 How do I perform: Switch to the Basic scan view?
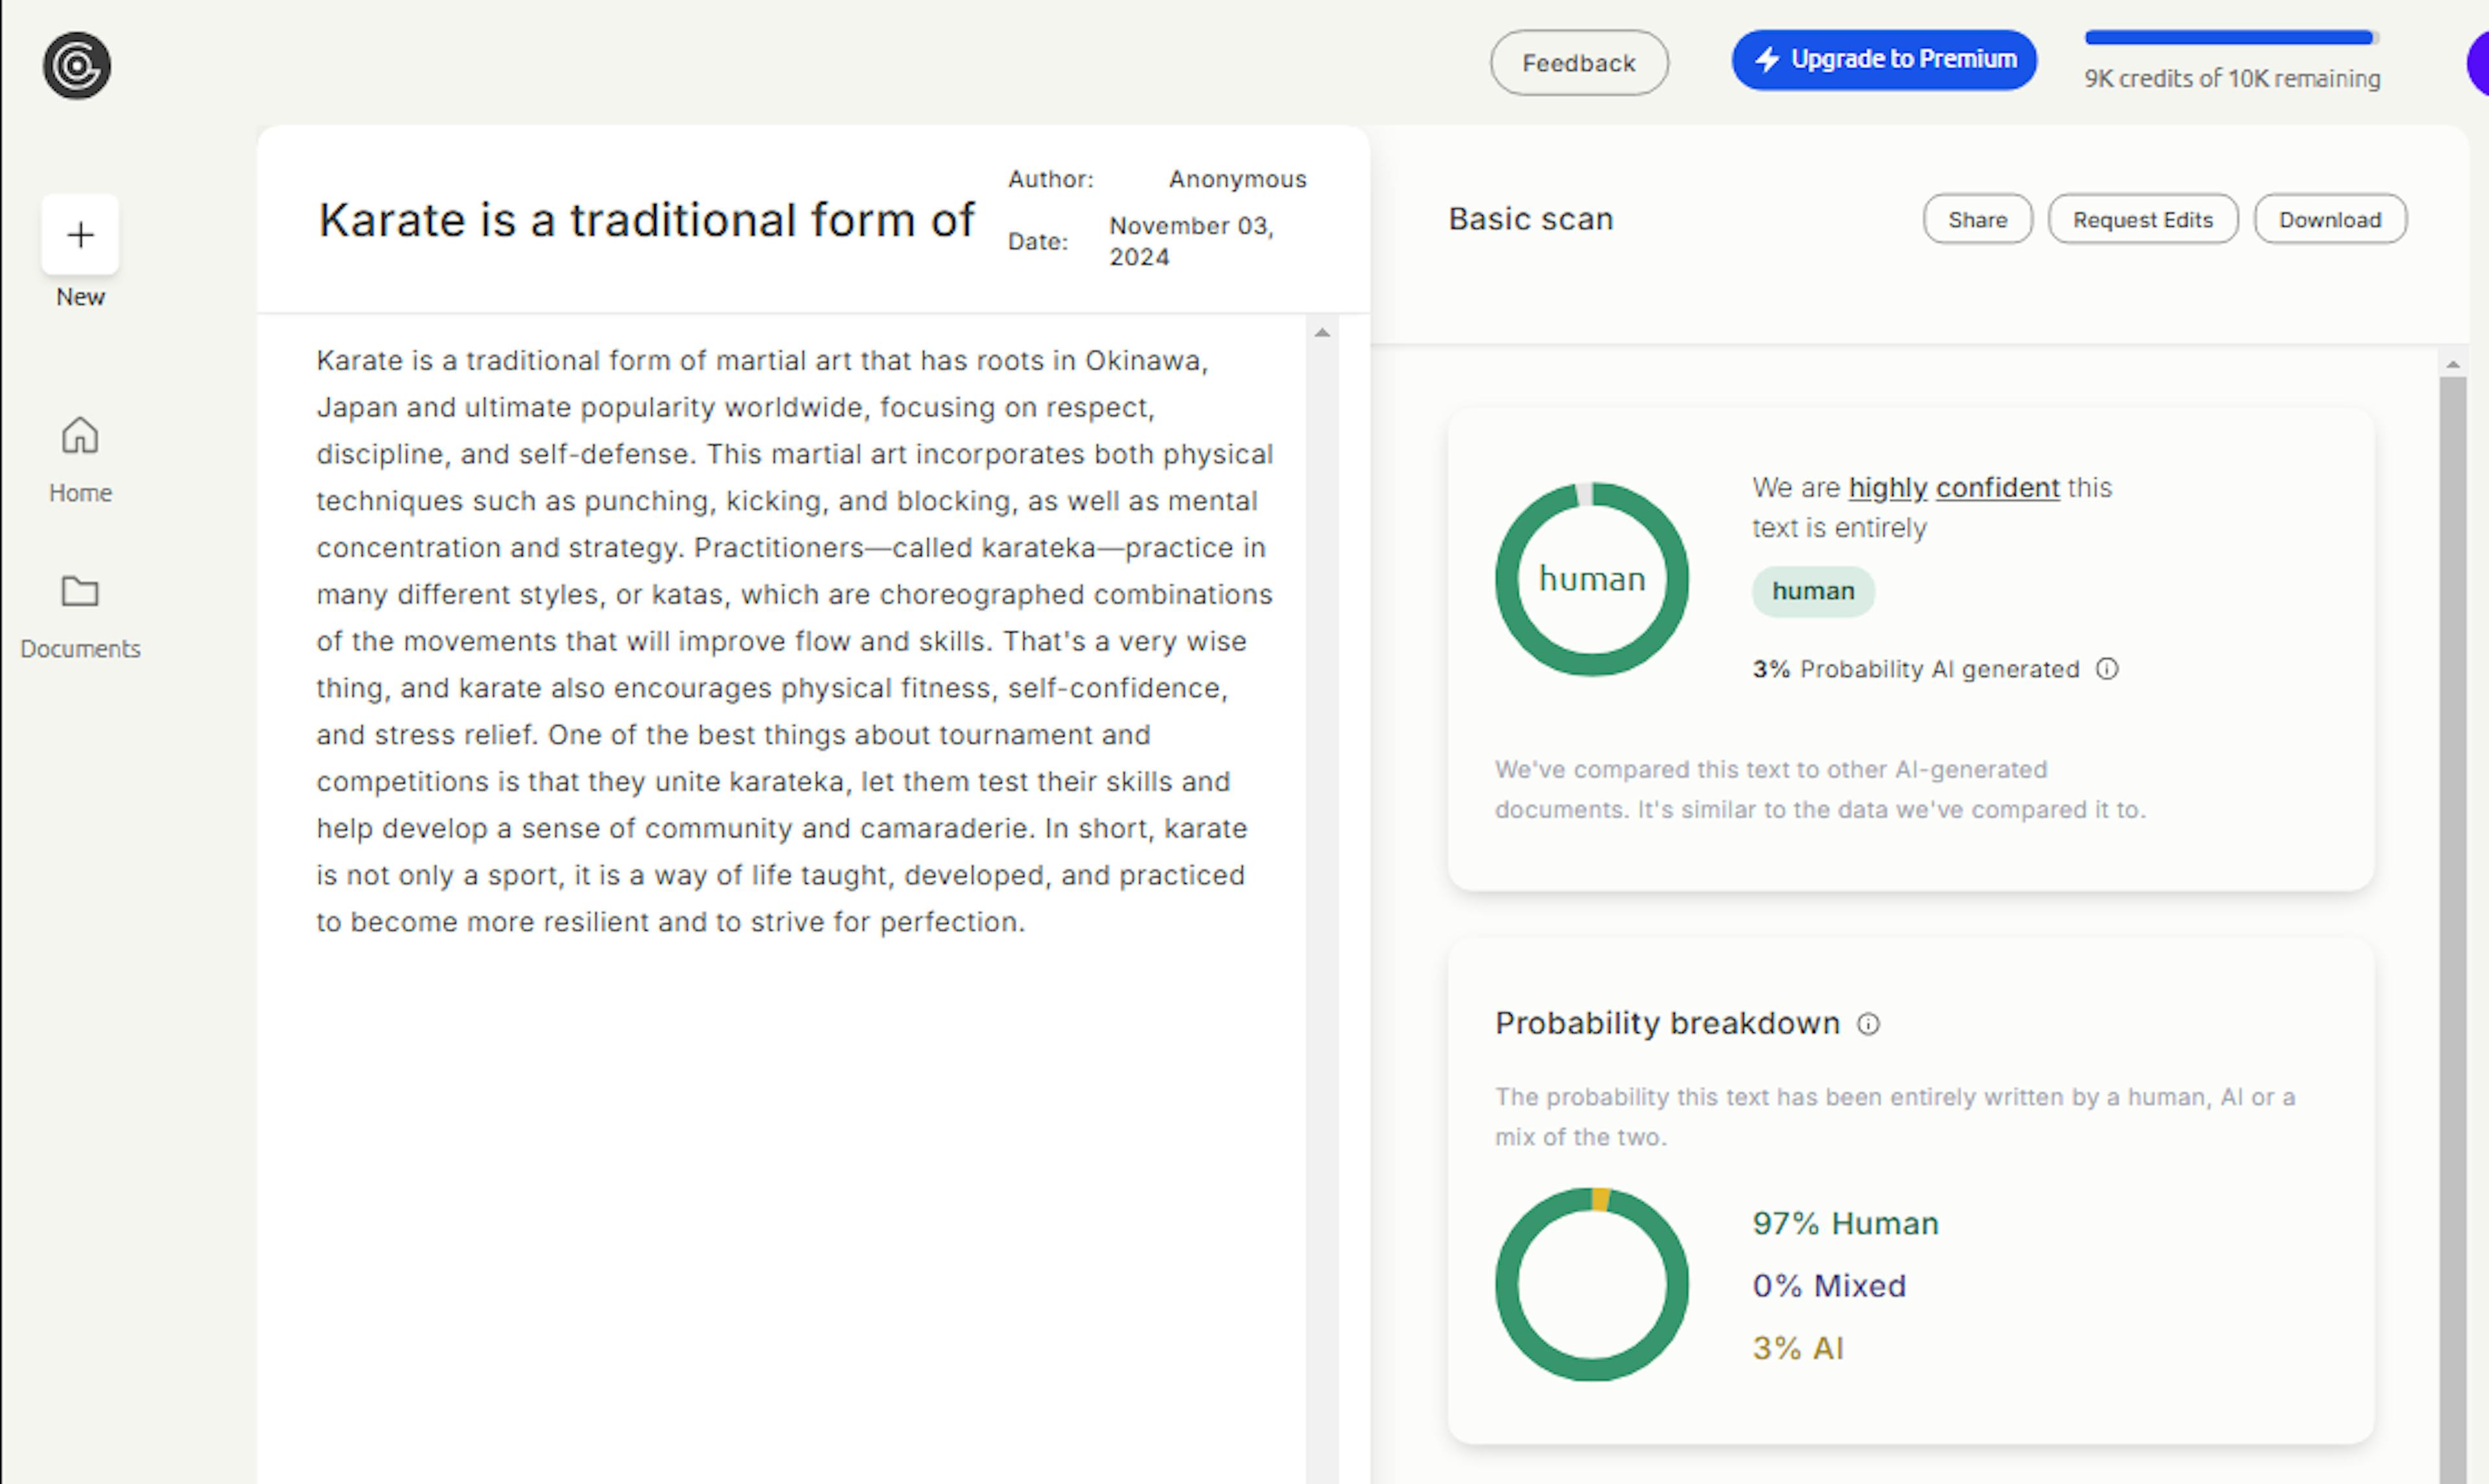click(x=1530, y=218)
